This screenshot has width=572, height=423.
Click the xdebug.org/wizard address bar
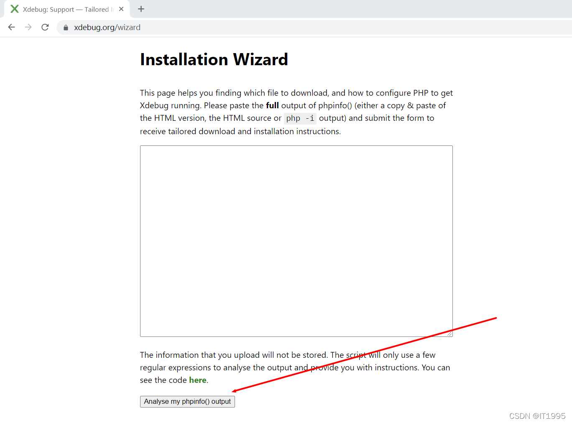tap(314, 27)
